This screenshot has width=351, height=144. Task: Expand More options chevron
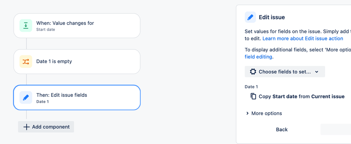click(x=247, y=113)
